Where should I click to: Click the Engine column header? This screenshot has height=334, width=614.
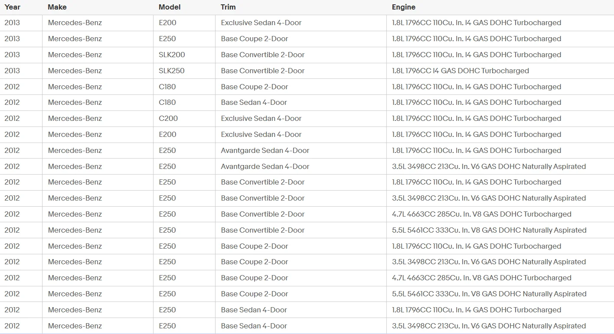404,7
